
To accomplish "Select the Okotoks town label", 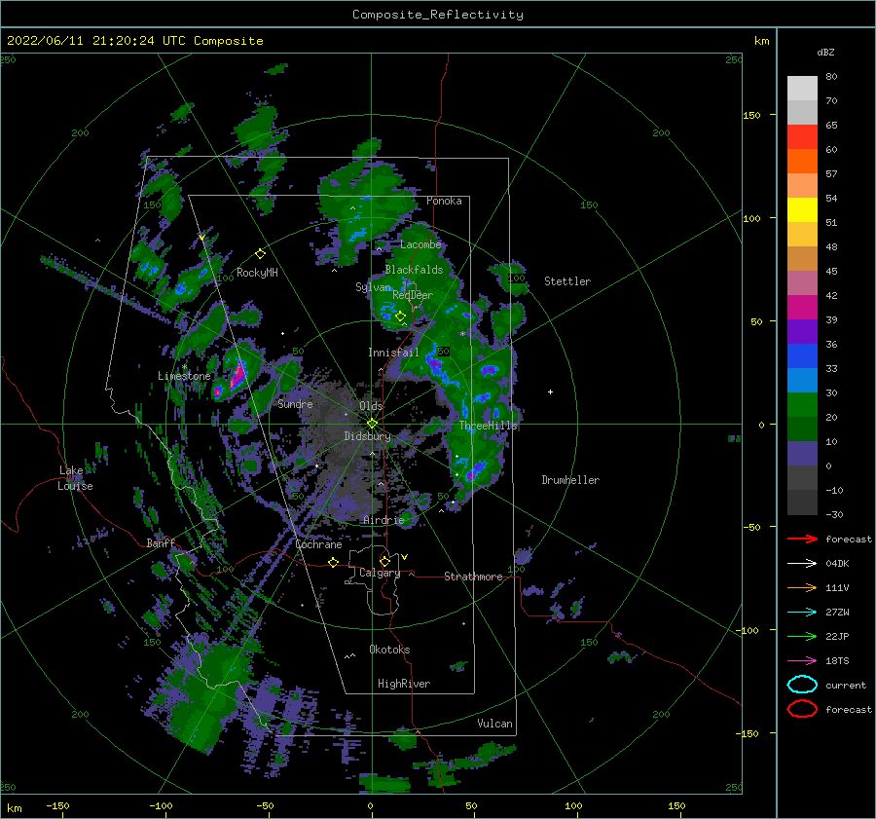I will pyautogui.click(x=389, y=650).
